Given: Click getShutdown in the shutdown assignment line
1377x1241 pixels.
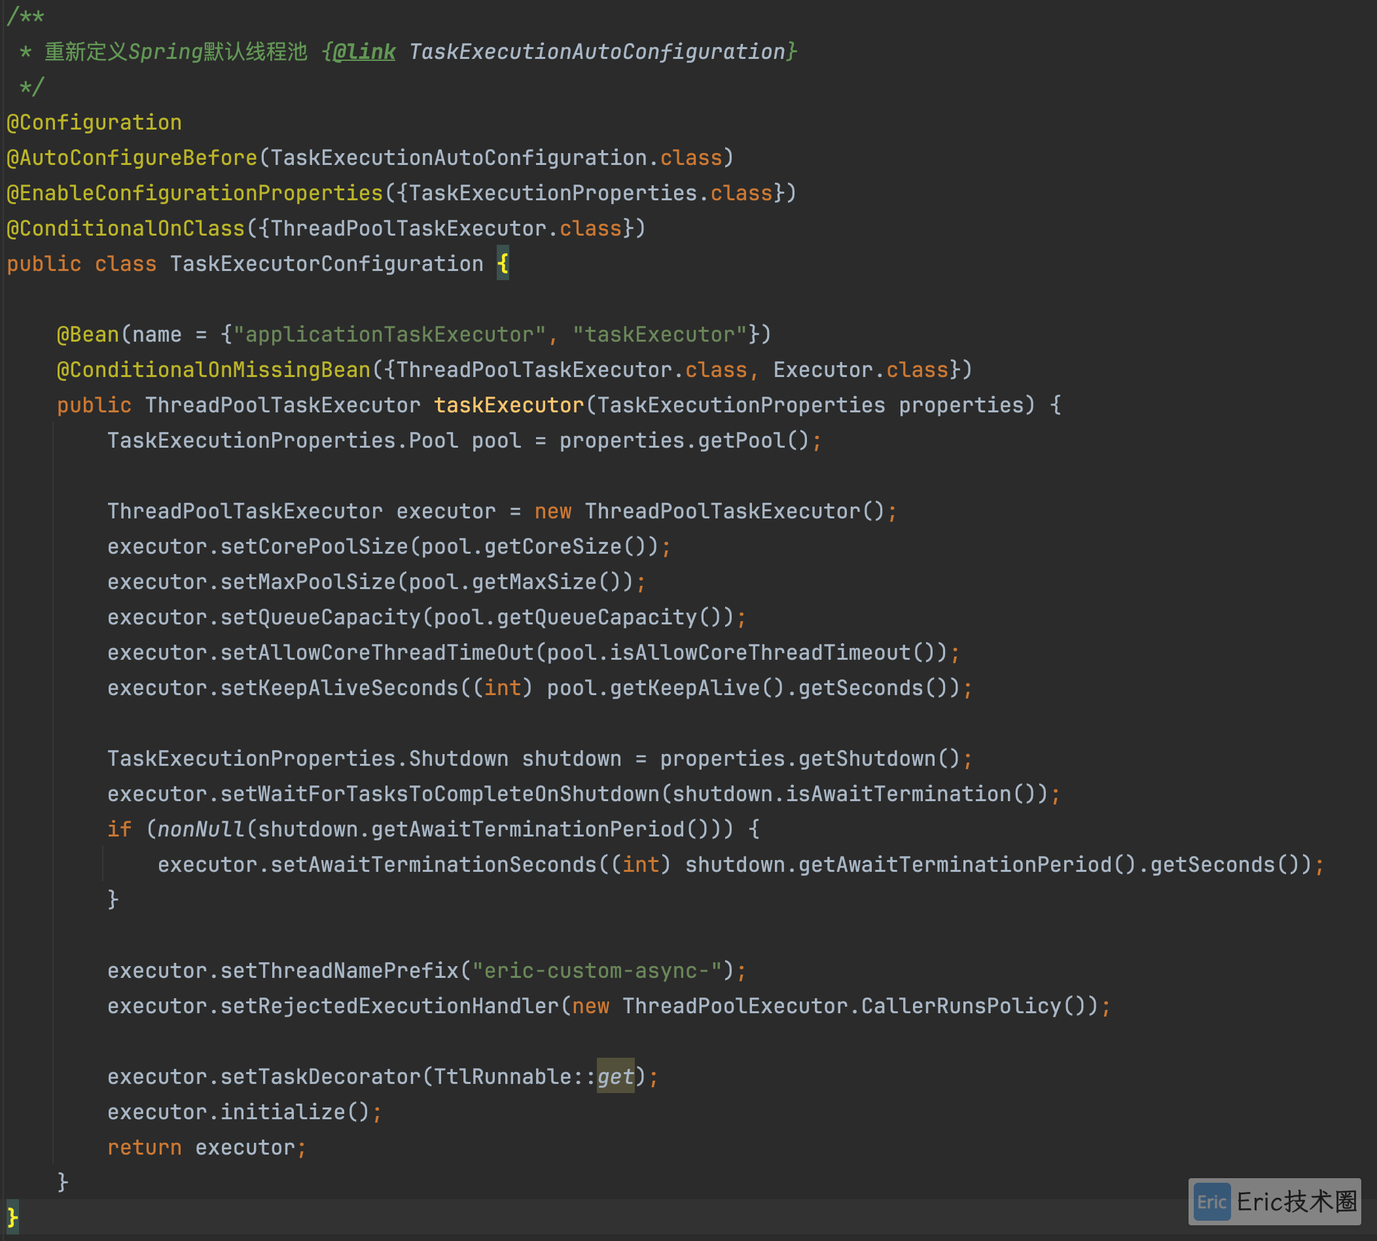Looking at the screenshot, I should (867, 759).
